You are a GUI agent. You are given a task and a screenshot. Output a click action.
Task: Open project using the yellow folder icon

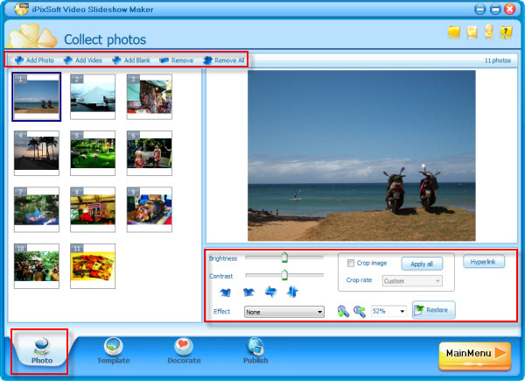point(453,32)
